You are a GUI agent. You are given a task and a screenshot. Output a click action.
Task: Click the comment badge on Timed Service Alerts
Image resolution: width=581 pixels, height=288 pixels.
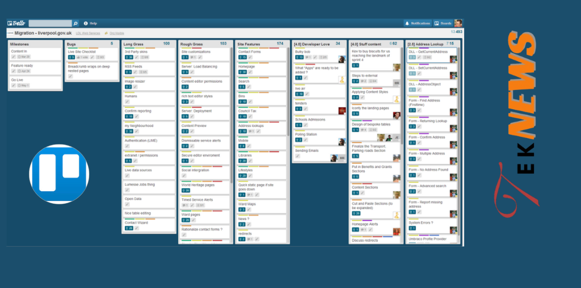pos(185,205)
